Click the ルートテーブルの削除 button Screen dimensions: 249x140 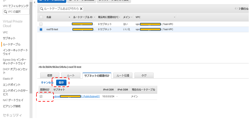(81, 1)
